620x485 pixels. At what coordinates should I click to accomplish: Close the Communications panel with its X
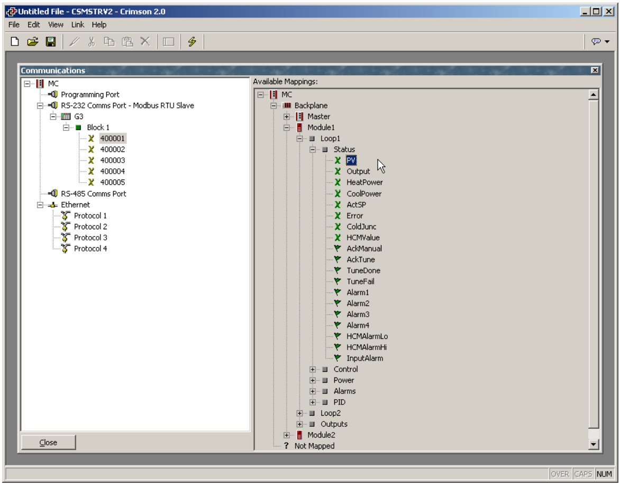tap(595, 70)
